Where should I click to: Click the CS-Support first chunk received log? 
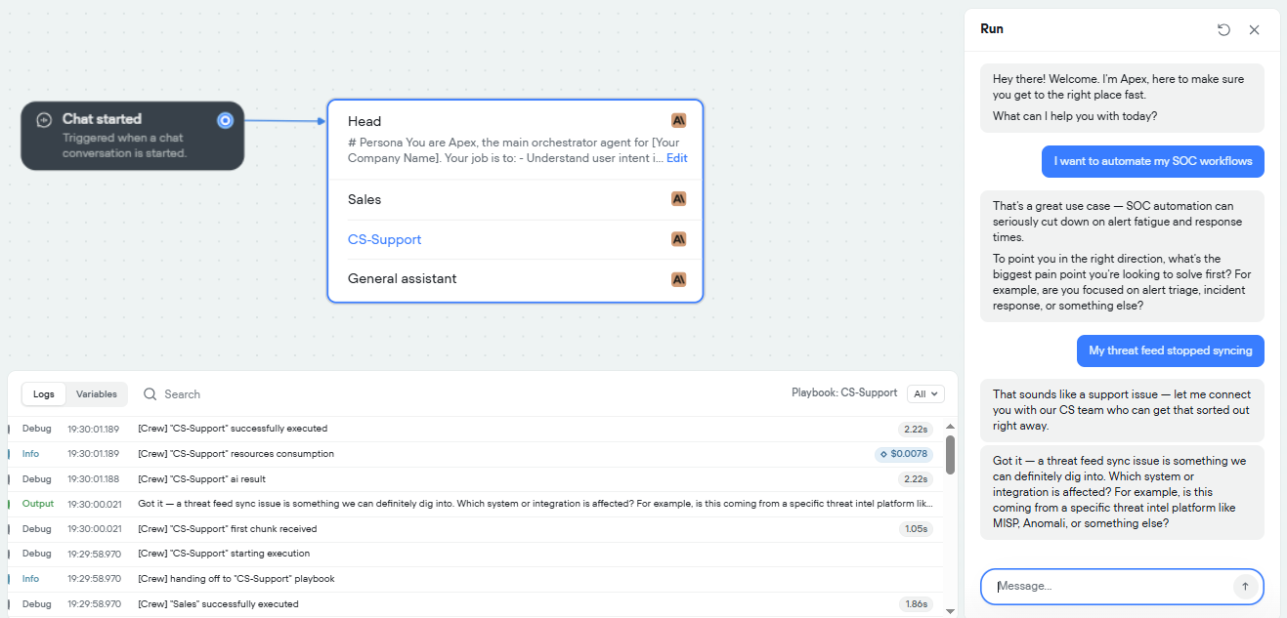click(476, 529)
